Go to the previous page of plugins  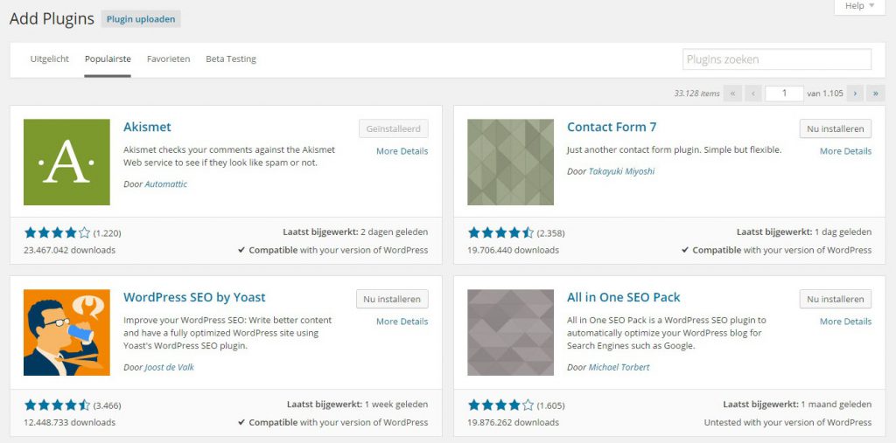click(753, 93)
